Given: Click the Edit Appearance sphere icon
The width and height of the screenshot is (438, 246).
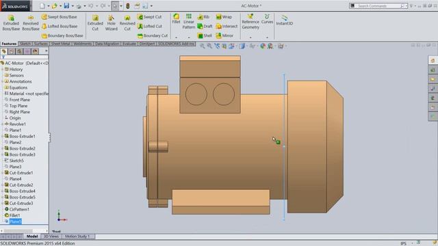Looking at the screenshot, I should point(263,46).
